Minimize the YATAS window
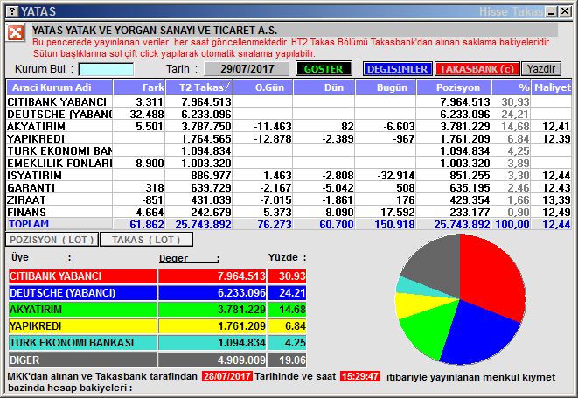 pos(552,11)
